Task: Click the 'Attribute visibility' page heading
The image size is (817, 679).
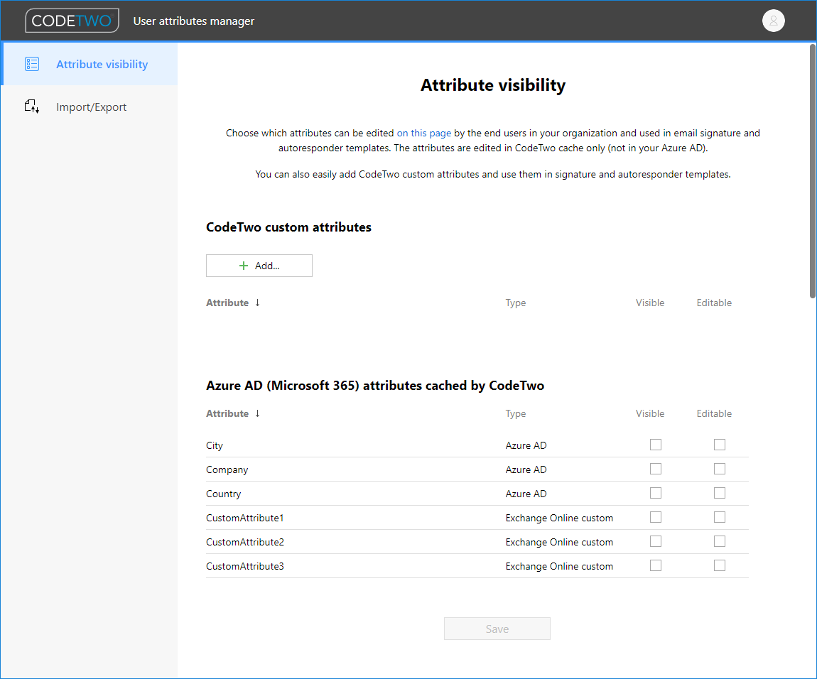Action: pos(493,85)
